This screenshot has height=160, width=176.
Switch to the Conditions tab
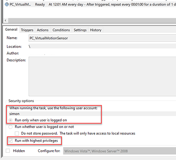tap(61, 30)
